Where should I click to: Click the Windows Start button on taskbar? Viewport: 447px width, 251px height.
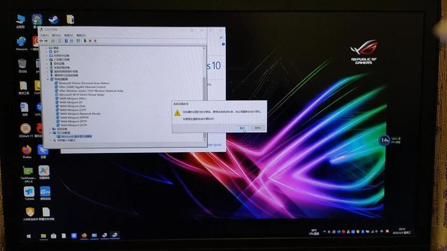pyautogui.click(x=29, y=236)
